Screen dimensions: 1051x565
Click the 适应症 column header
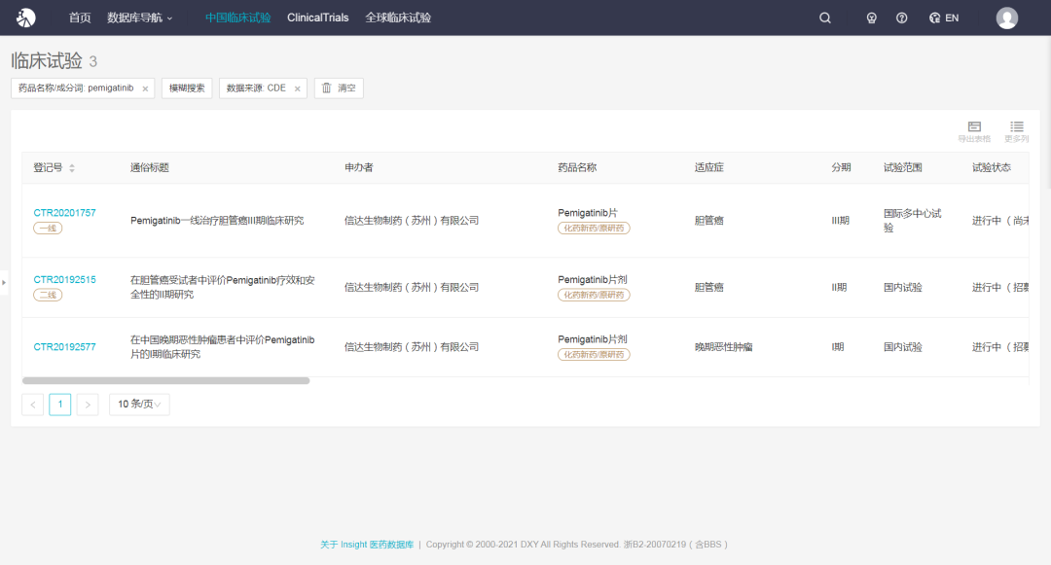[x=709, y=168]
